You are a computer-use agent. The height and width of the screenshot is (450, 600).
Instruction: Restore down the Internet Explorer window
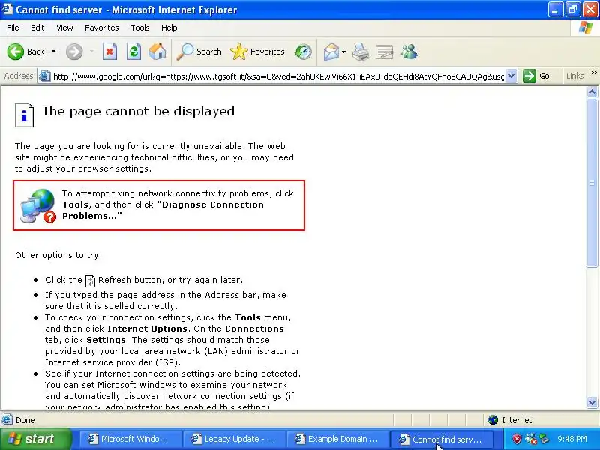(x=573, y=10)
